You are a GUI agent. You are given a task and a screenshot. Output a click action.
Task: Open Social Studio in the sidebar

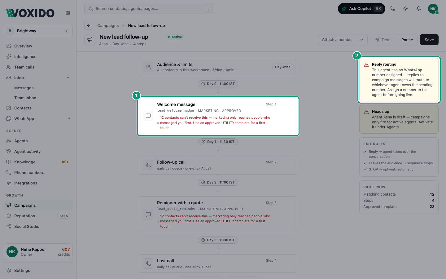tap(38, 226)
